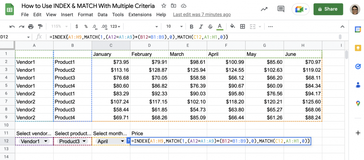Open the Format menu
364x160 pixels.
tap(85, 15)
